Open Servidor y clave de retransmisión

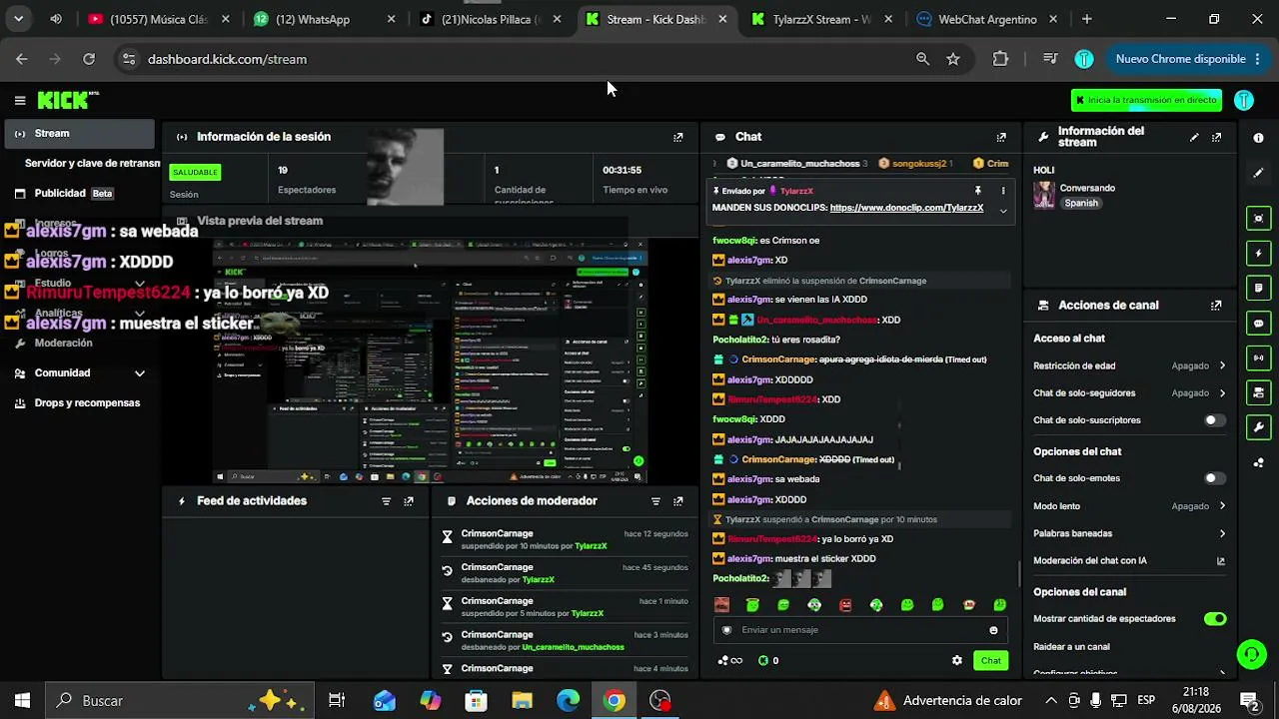[92, 164]
